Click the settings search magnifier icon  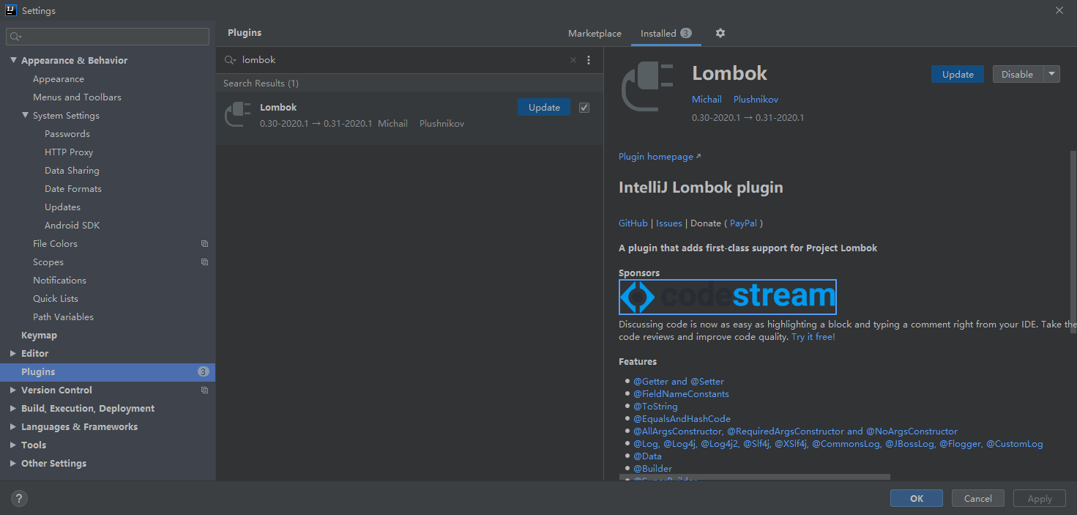[16, 37]
